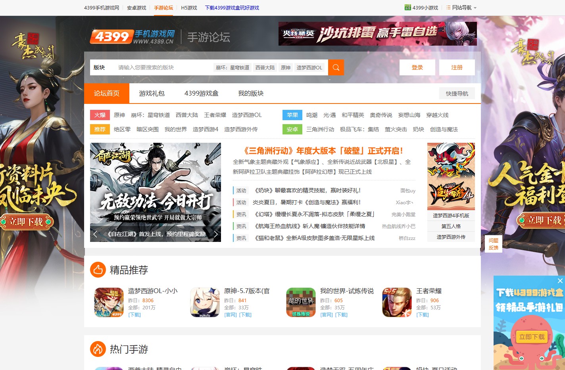The height and width of the screenshot is (370, 565).
Task: Click 下载4399游戏盒玩好游戏 link
Action: 232,8
